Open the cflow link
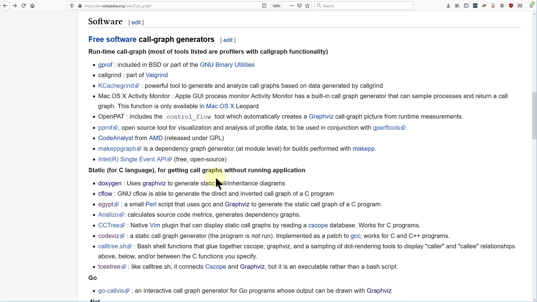537x302 pixels. pyautogui.click(x=105, y=194)
